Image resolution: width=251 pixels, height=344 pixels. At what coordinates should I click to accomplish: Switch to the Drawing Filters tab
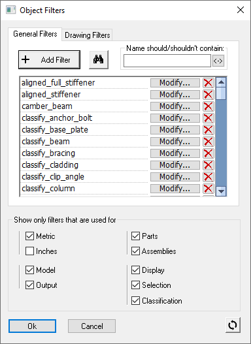(x=88, y=35)
